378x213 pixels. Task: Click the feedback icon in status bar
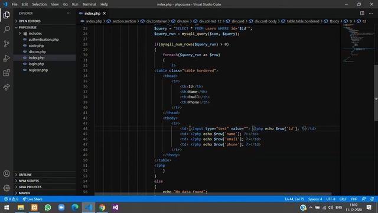364,199
